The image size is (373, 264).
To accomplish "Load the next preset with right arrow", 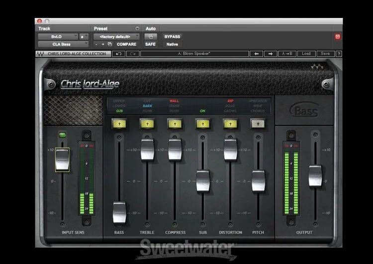I will 271,54.
